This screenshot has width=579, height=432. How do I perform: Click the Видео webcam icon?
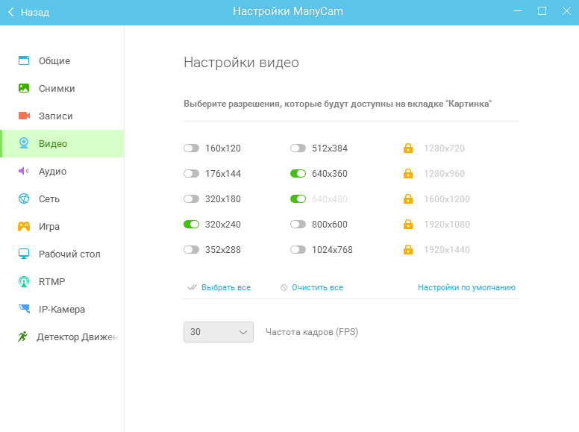(24, 143)
